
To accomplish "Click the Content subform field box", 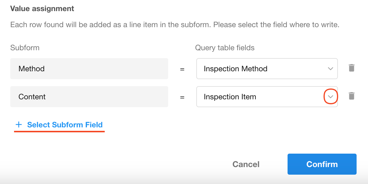I will [x=89, y=97].
